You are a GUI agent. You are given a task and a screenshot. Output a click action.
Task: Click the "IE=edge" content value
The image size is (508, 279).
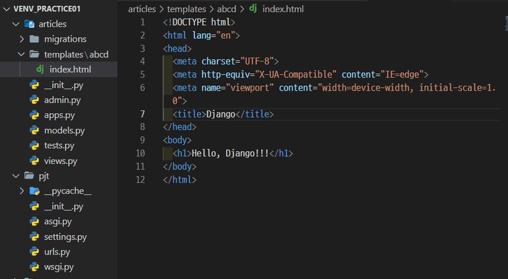click(402, 75)
